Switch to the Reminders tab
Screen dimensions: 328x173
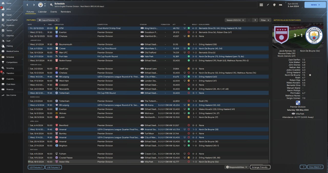click(66, 12)
